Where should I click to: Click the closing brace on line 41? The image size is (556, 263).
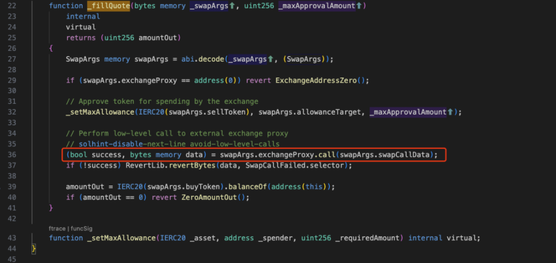pos(51,208)
